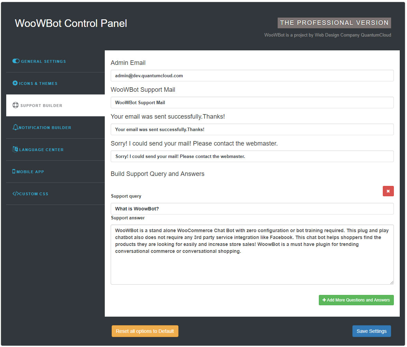Click the General Settings toggle icon
Viewport: 407px width, 347px height.
(16, 61)
